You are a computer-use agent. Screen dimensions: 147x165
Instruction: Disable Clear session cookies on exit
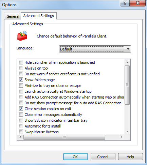click(x=21, y=109)
